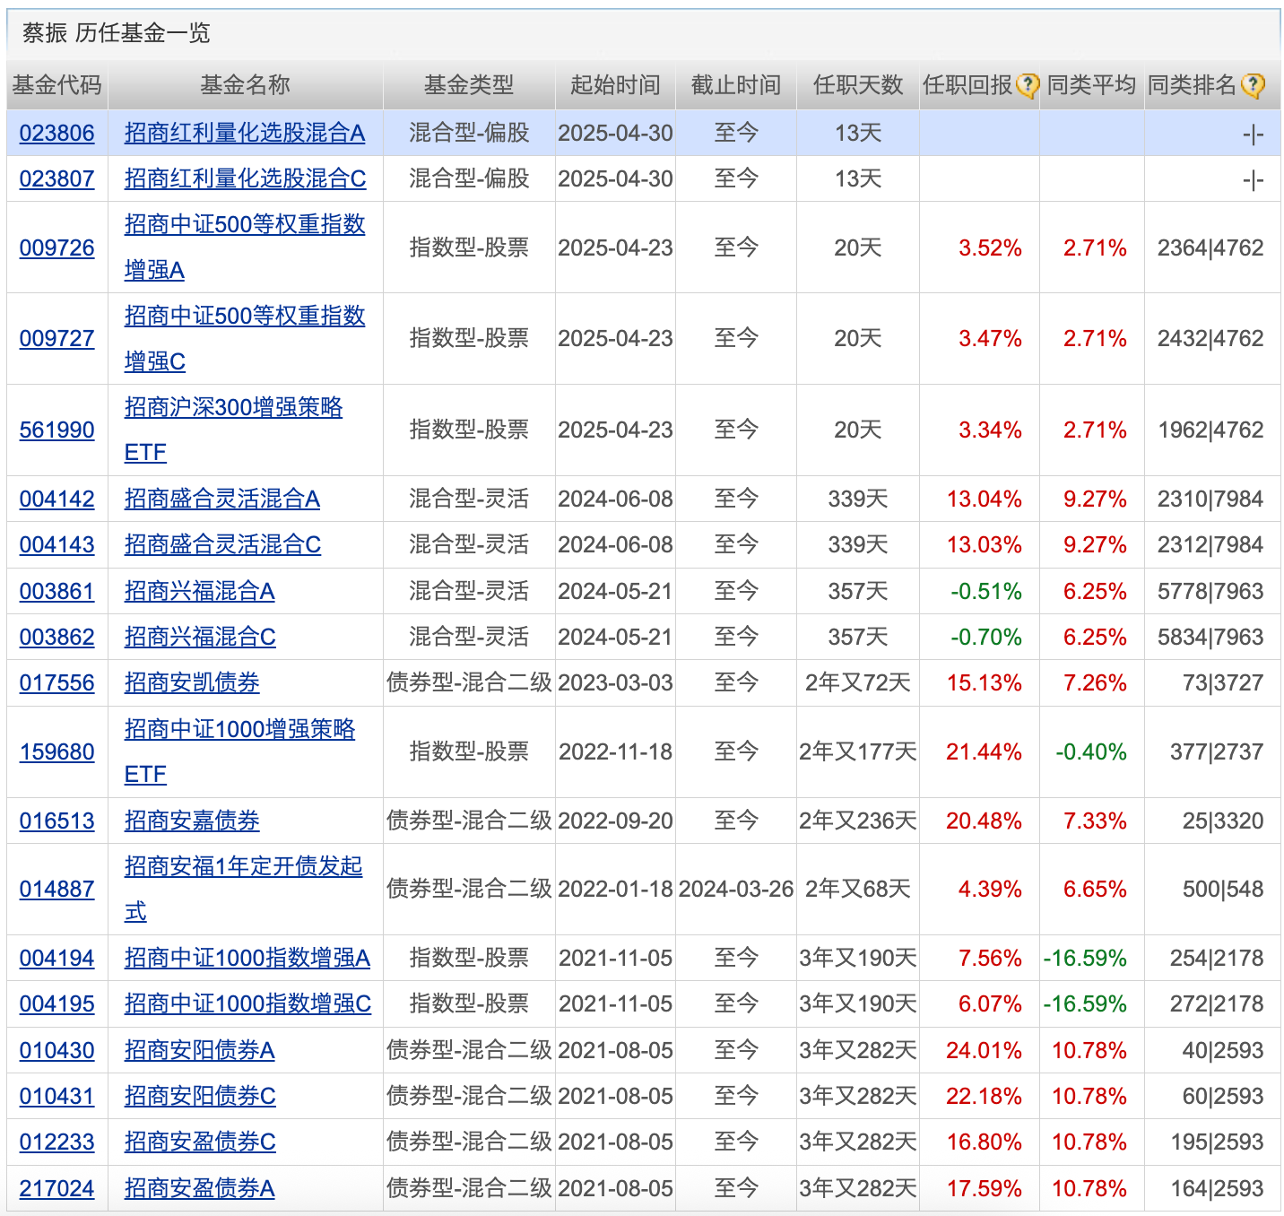Screen dimensions: 1284x1216
Task: Open fund code 012233 link
Action: coord(56,1142)
